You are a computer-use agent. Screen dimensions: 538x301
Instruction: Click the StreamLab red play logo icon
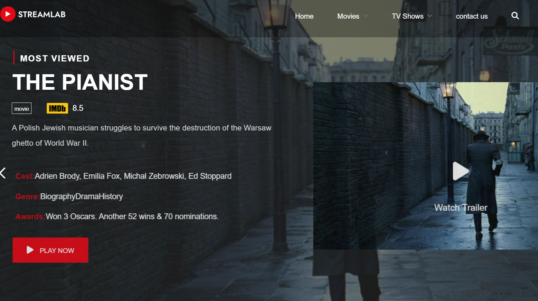(8, 14)
